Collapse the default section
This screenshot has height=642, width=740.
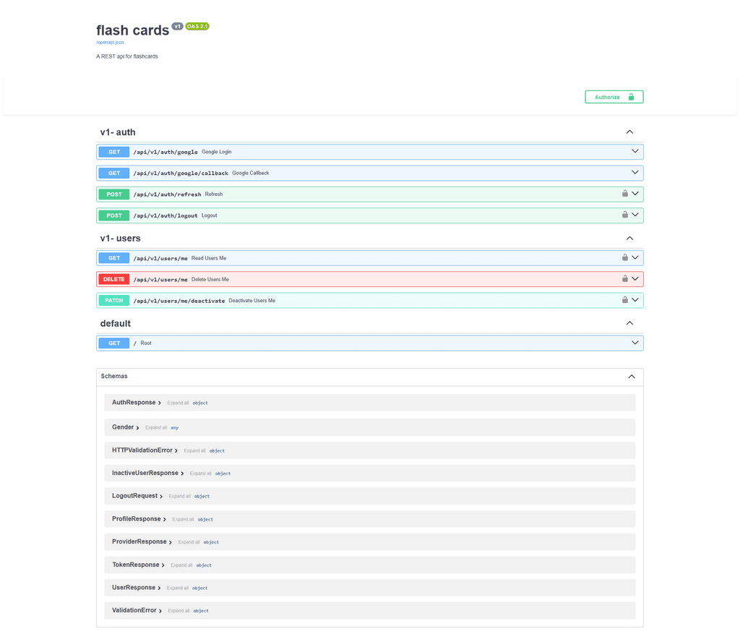[629, 323]
